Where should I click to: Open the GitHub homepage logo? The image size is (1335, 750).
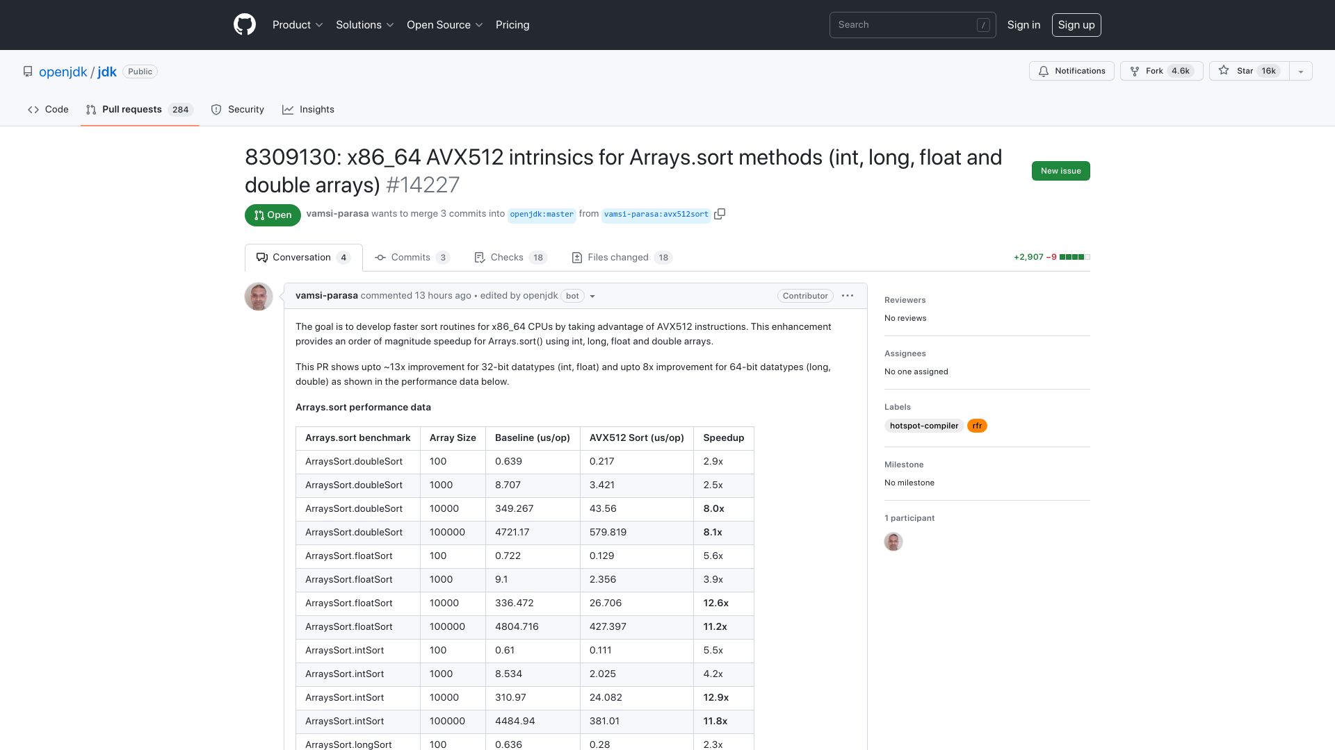[x=245, y=25]
